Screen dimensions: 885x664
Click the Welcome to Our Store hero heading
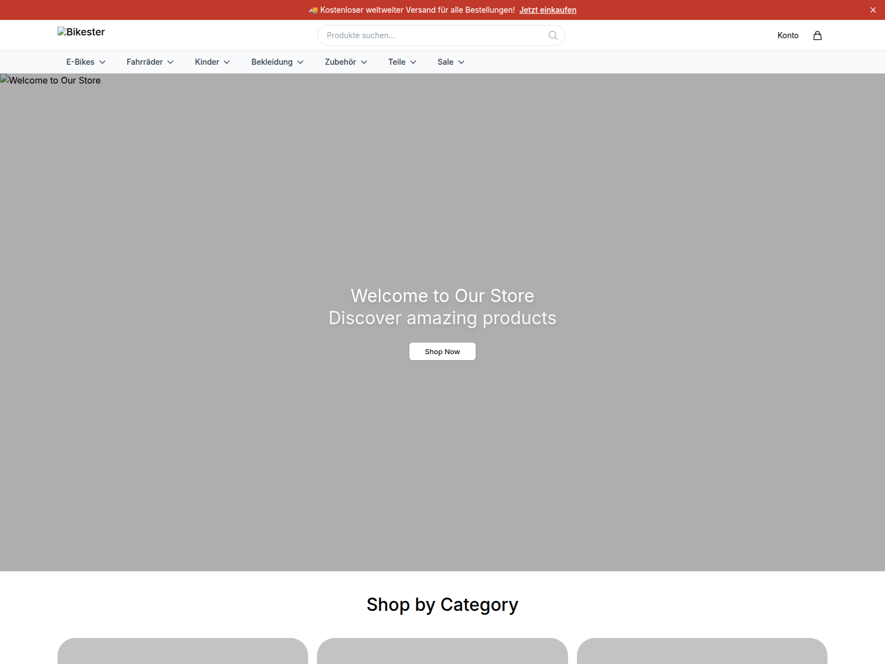click(x=442, y=296)
